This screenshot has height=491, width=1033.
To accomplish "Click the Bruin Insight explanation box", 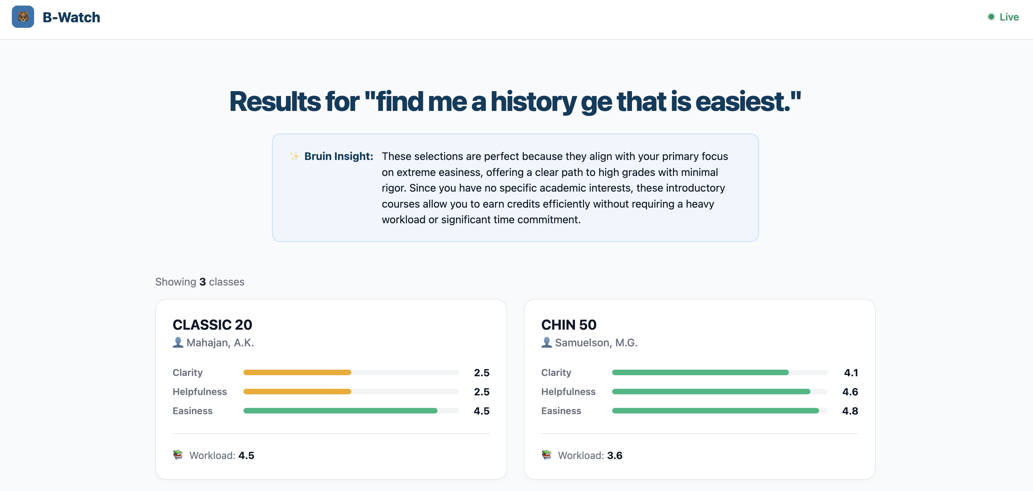I will tap(515, 187).
